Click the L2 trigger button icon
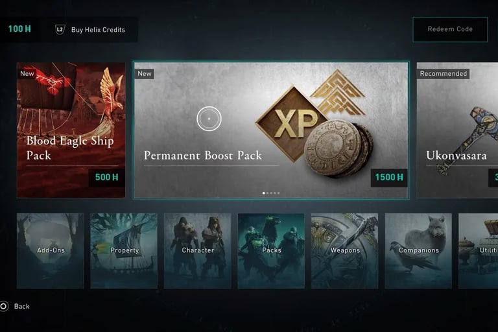Viewport: 498px width, 332px height. pyautogui.click(x=60, y=30)
